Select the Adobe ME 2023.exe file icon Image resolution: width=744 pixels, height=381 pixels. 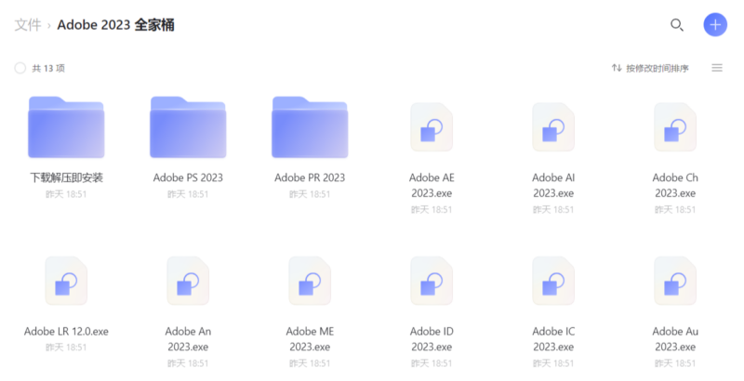point(310,281)
